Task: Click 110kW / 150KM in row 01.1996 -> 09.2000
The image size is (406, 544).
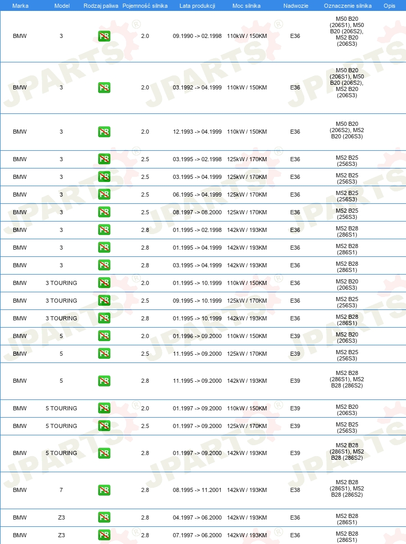Action: click(247, 336)
